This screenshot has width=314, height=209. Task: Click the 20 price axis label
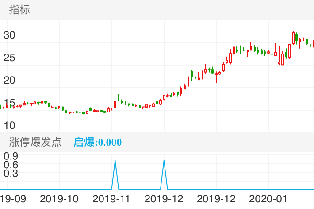point(9,81)
